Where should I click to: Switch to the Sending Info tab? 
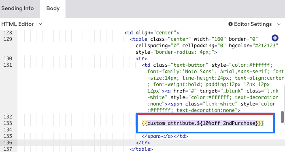coord(17,8)
